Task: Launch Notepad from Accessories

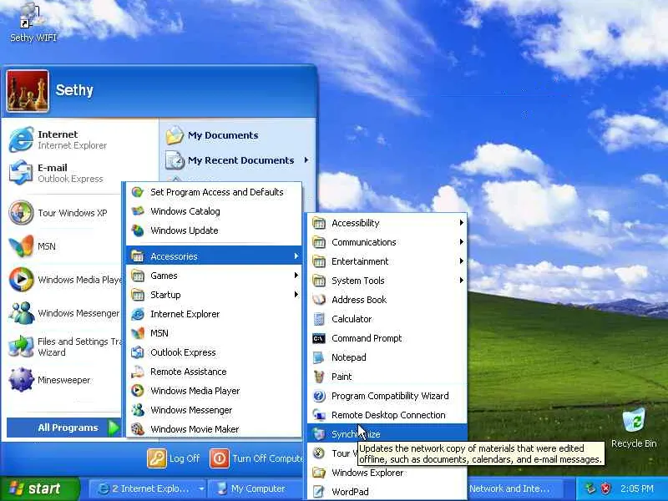Action: 387,357
